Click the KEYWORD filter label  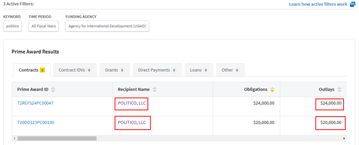12,17
